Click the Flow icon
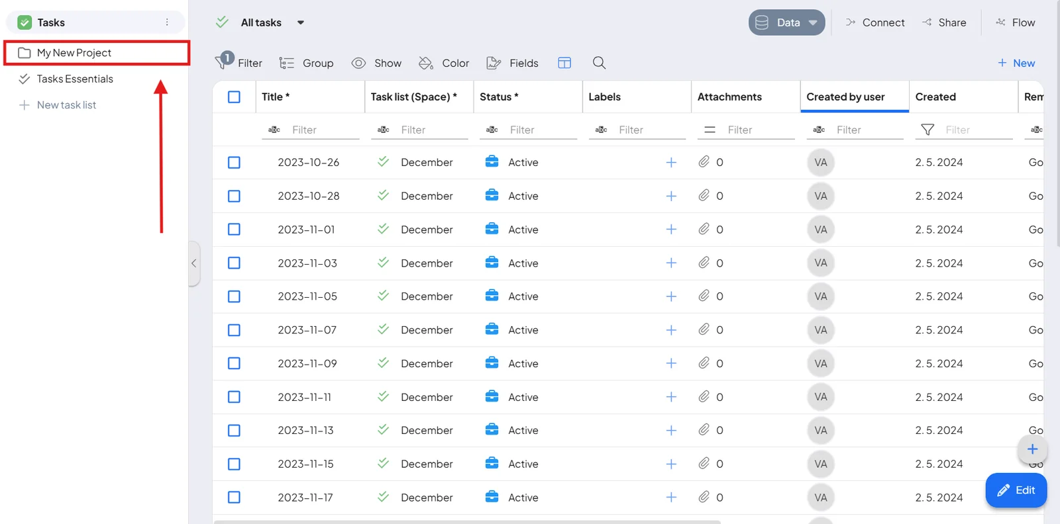Viewport: 1060px width, 524px height. coord(1000,22)
